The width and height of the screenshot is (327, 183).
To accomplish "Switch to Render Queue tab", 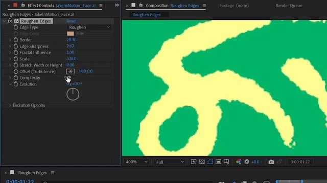I will point(289,6).
